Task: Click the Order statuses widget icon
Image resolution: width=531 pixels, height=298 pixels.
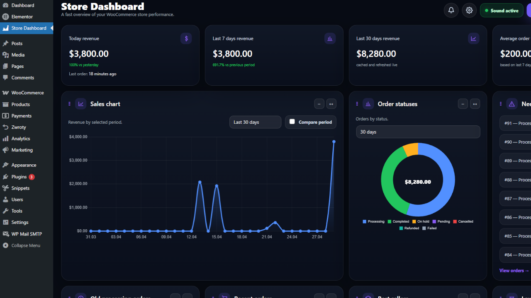Action: pyautogui.click(x=368, y=104)
